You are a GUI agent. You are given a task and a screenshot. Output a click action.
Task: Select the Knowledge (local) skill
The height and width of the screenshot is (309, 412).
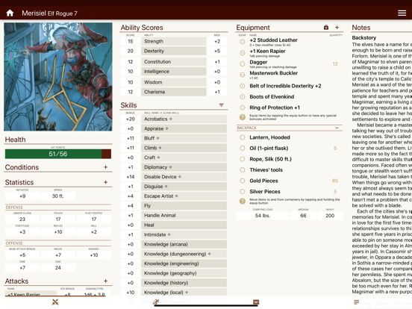pyautogui.click(x=174, y=293)
